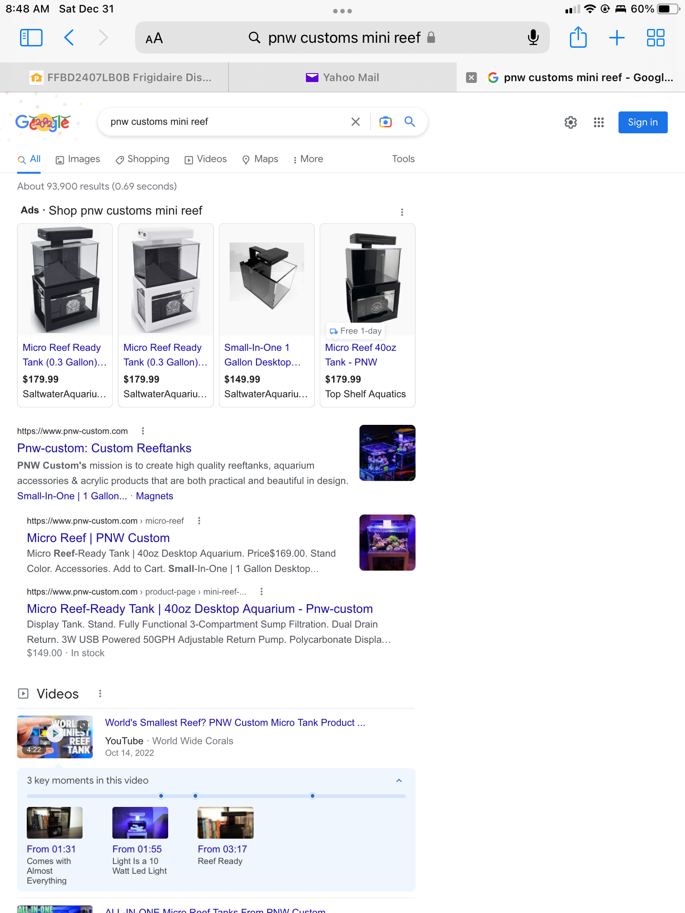Jump to the 03:17 key moment marker
This screenshot has width=685, height=913.
pyautogui.click(x=312, y=796)
